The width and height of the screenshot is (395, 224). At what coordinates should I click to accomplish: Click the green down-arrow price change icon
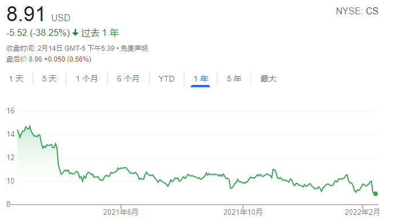tap(75, 32)
